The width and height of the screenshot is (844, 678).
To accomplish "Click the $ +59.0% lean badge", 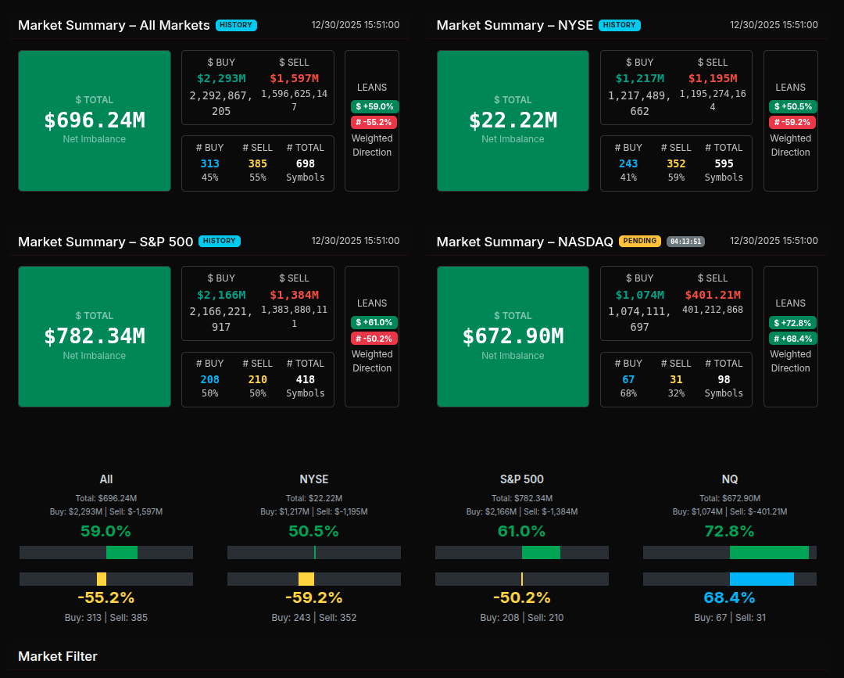I will (x=374, y=106).
